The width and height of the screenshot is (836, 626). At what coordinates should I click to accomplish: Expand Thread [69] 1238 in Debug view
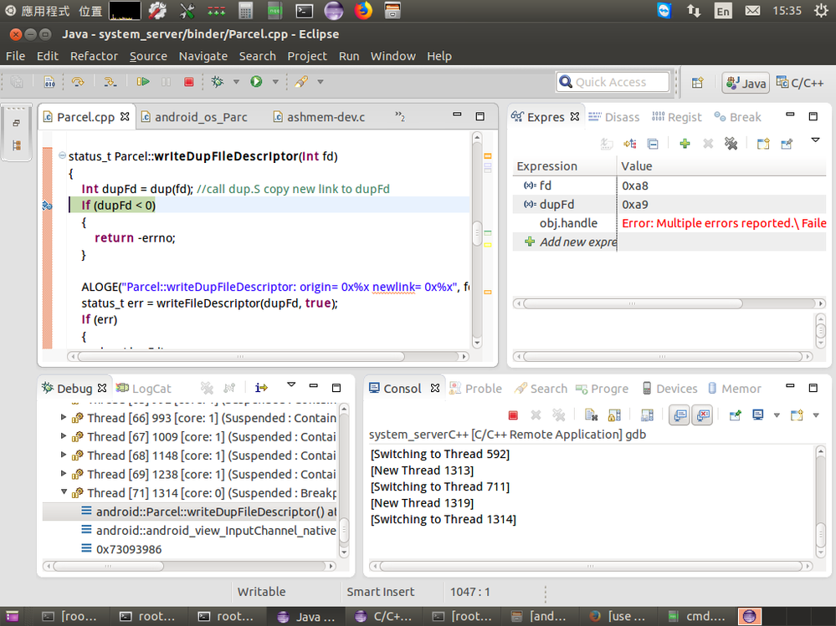click(x=64, y=473)
